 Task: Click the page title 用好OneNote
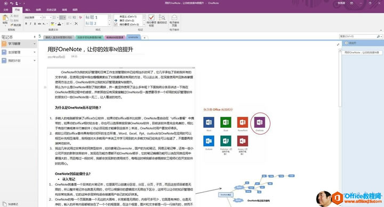(90, 49)
